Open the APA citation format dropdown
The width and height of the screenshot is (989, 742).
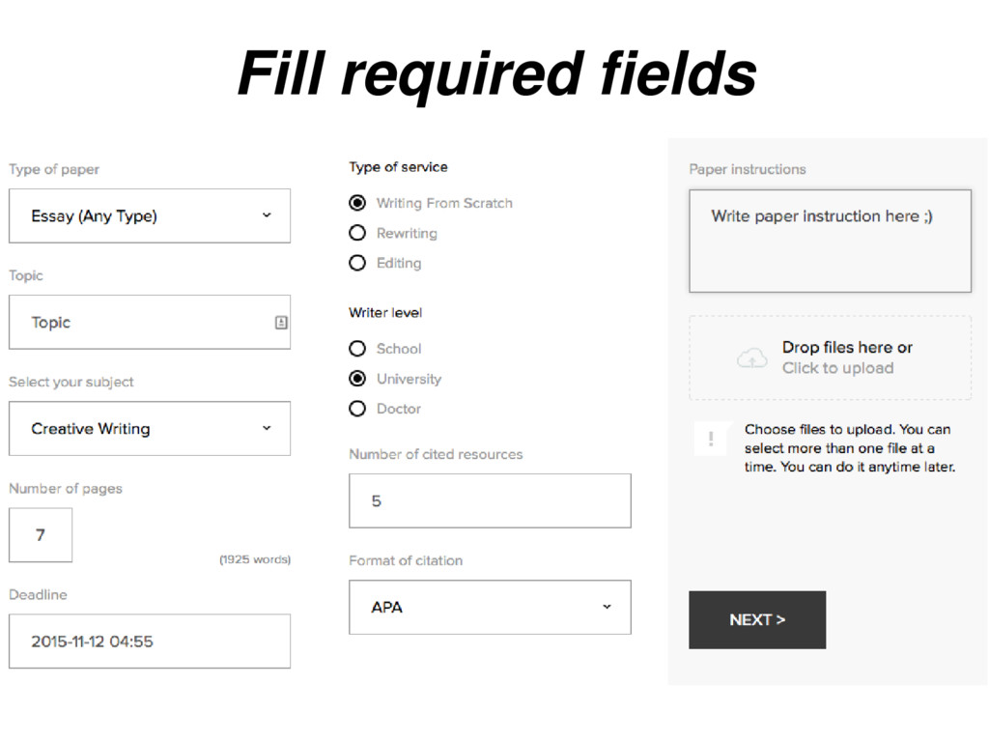490,607
